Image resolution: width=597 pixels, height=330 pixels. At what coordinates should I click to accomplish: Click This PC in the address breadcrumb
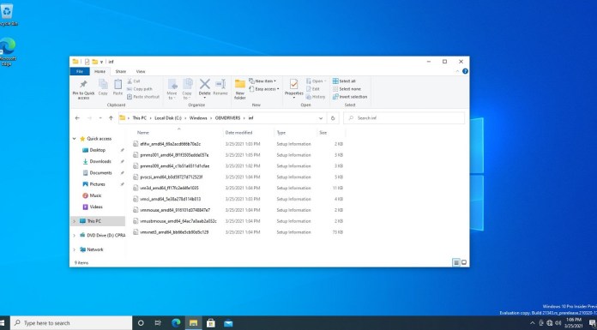[139, 118]
